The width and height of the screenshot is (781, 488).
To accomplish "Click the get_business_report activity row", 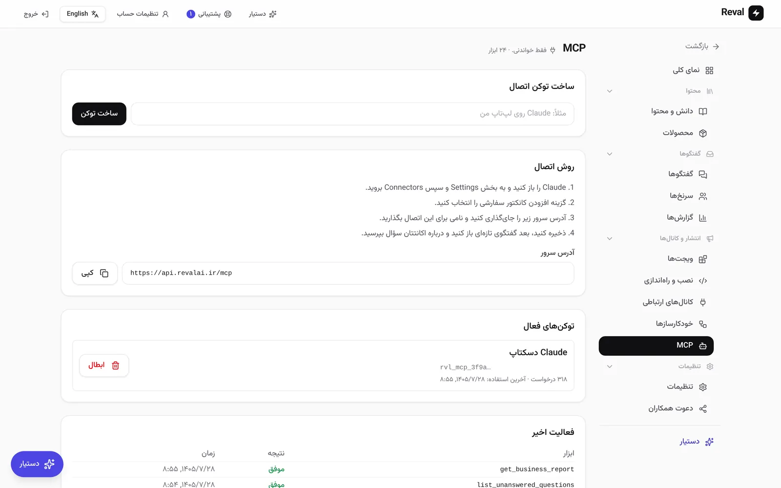I will coord(323,469).
